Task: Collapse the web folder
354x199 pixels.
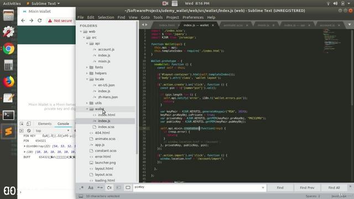Action: (x=81, y=32)
